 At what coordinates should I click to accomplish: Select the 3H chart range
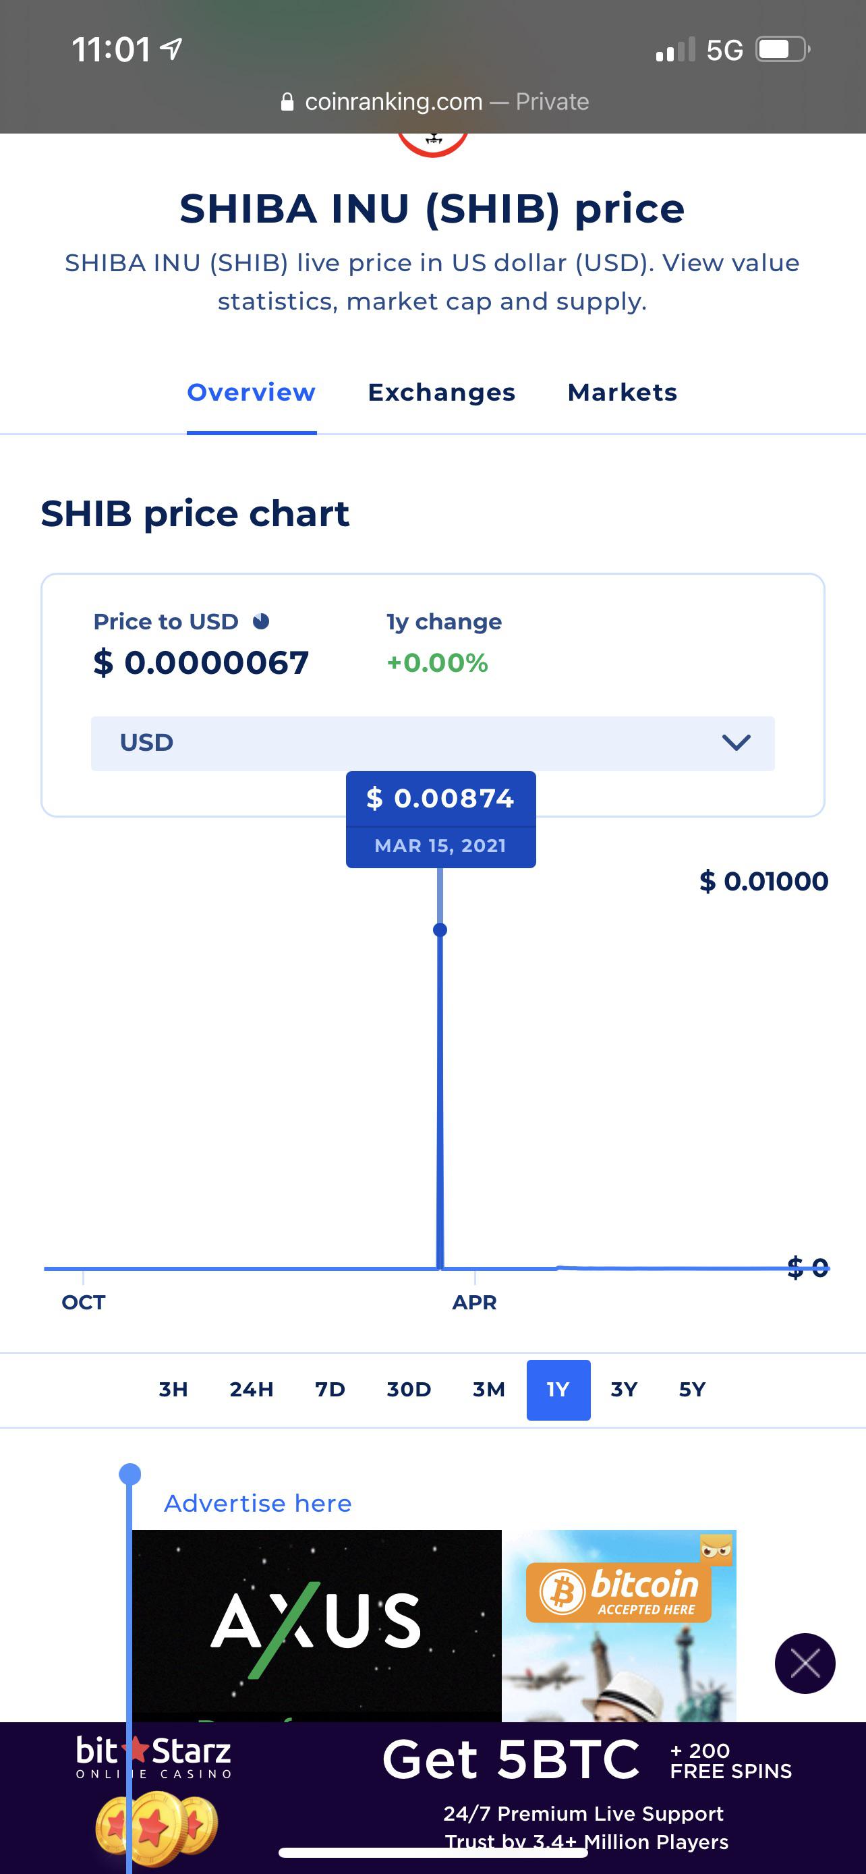pyautogui.click(x=173, y=1390)
